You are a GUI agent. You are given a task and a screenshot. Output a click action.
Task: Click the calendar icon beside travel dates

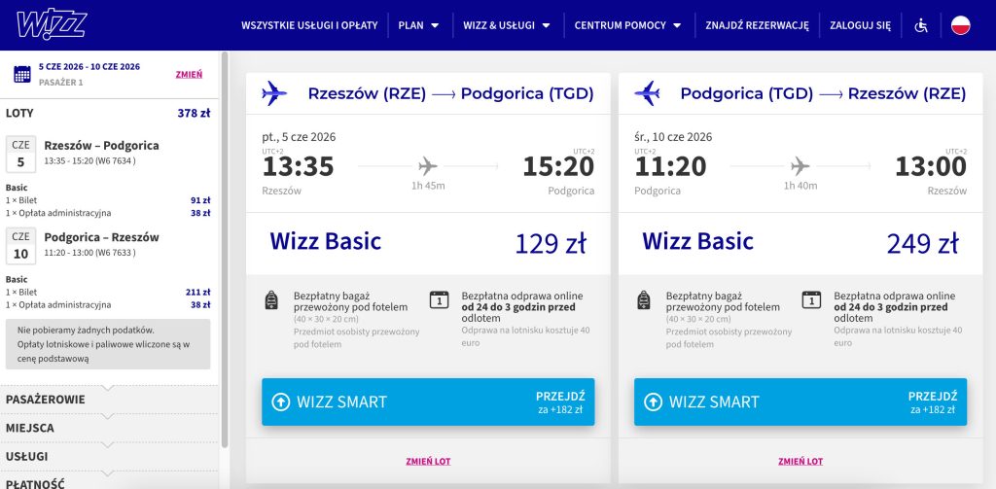[21, 74]
